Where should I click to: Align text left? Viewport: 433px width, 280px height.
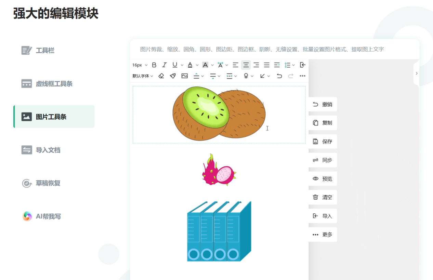(235, 65)
